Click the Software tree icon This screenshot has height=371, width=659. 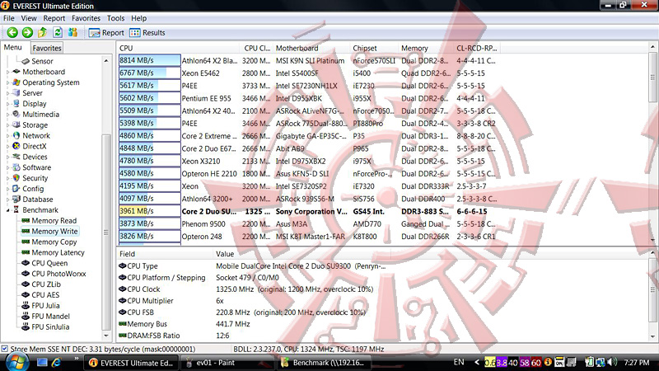click(x=16, y=167)
